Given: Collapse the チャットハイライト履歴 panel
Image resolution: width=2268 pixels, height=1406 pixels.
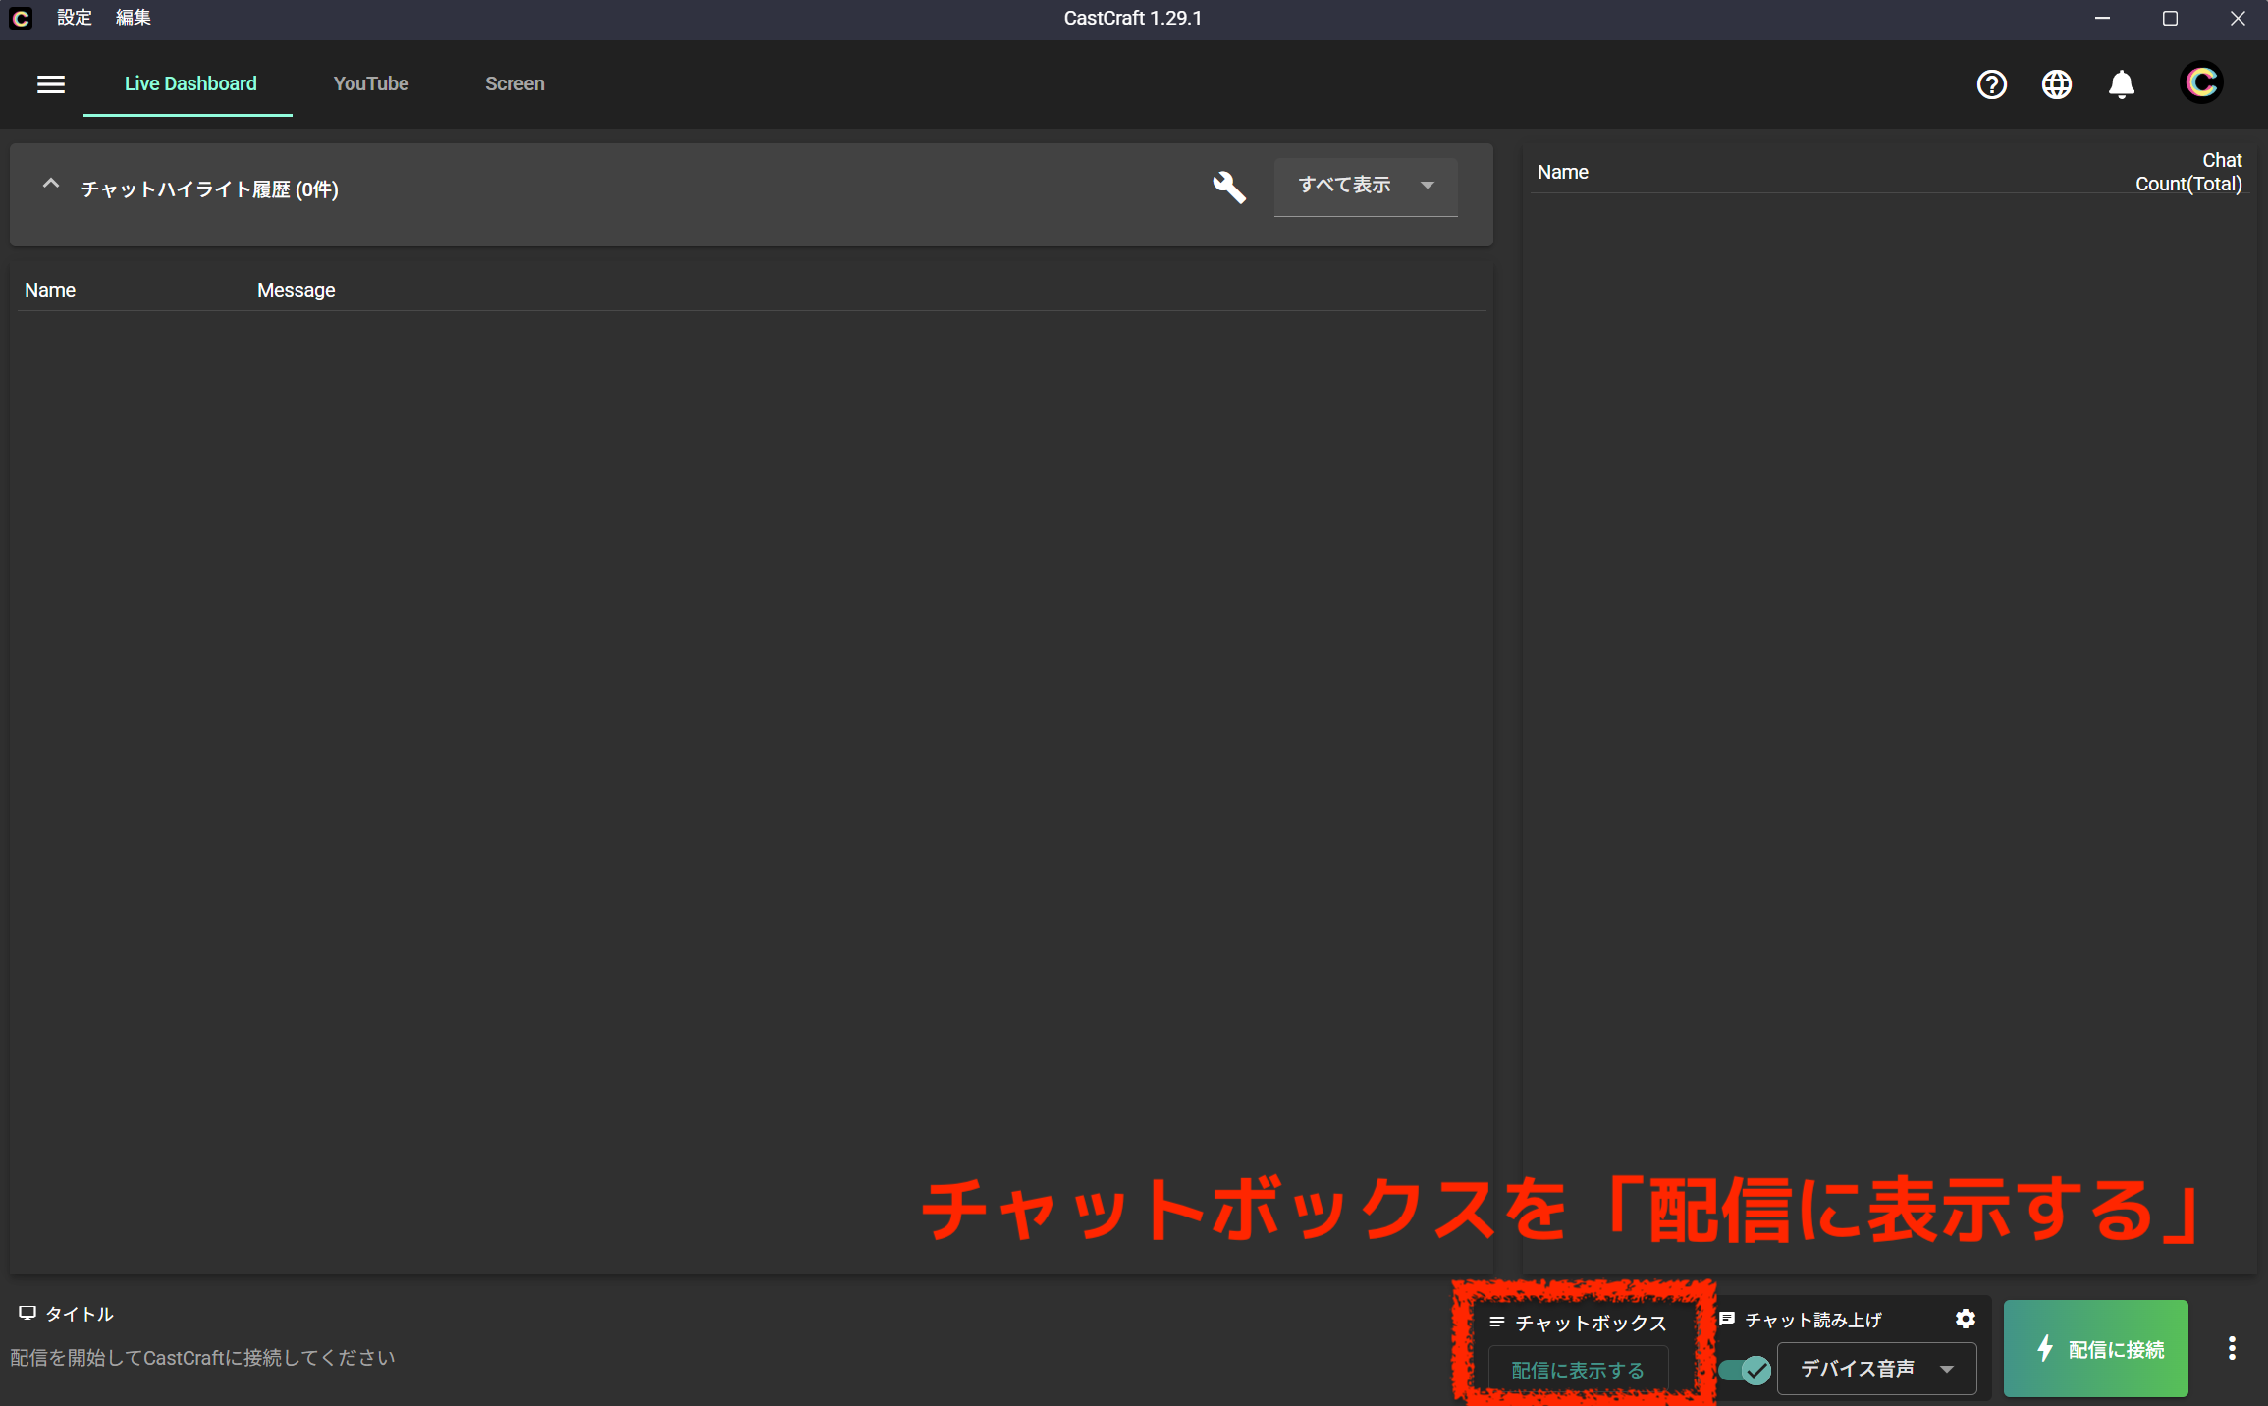Looking at the screenshot, I should coord(51,185).
